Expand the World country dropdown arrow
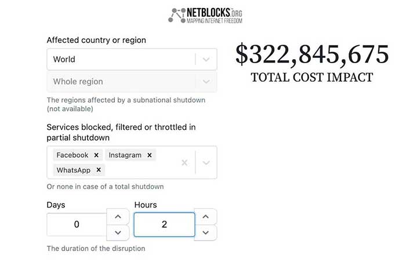This screenshot has height=266, width=406. click(206, 59)
